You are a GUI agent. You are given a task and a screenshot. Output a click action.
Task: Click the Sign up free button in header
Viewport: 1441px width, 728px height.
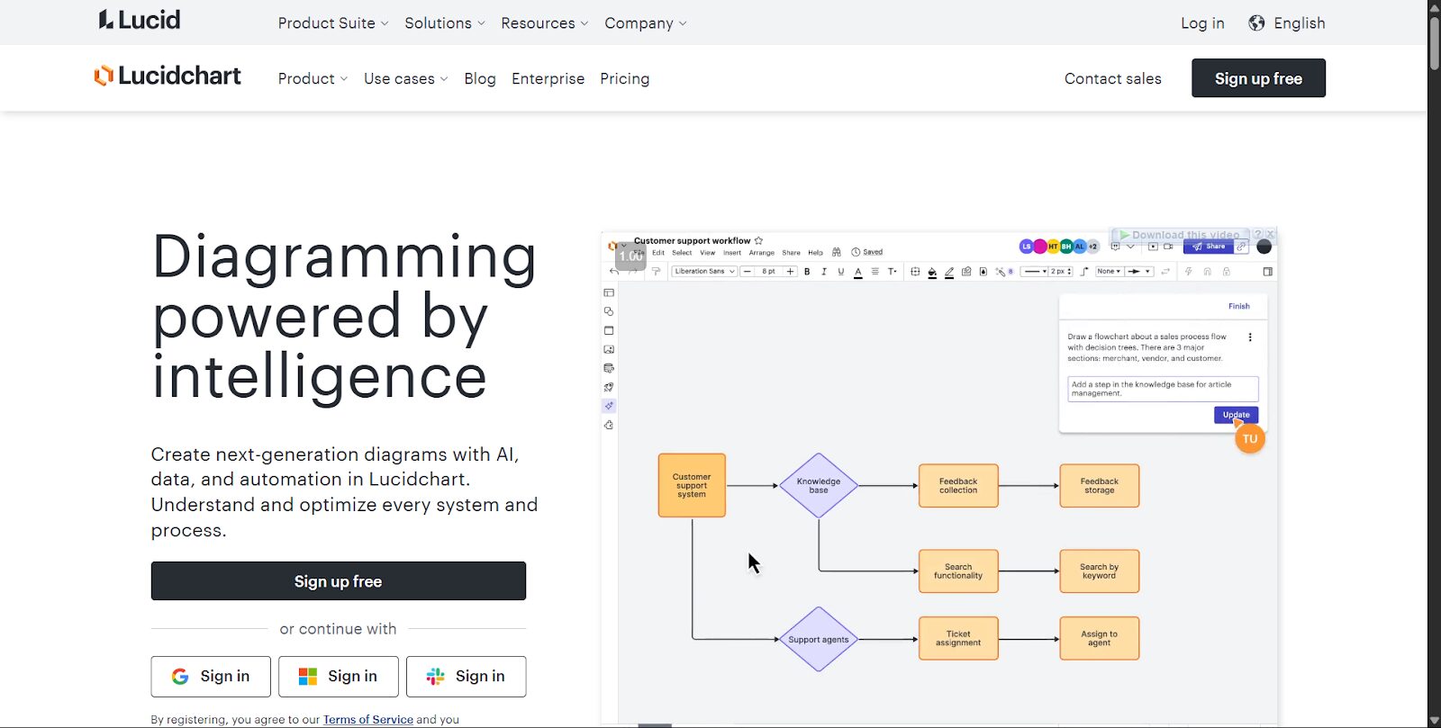[1258, 78]
